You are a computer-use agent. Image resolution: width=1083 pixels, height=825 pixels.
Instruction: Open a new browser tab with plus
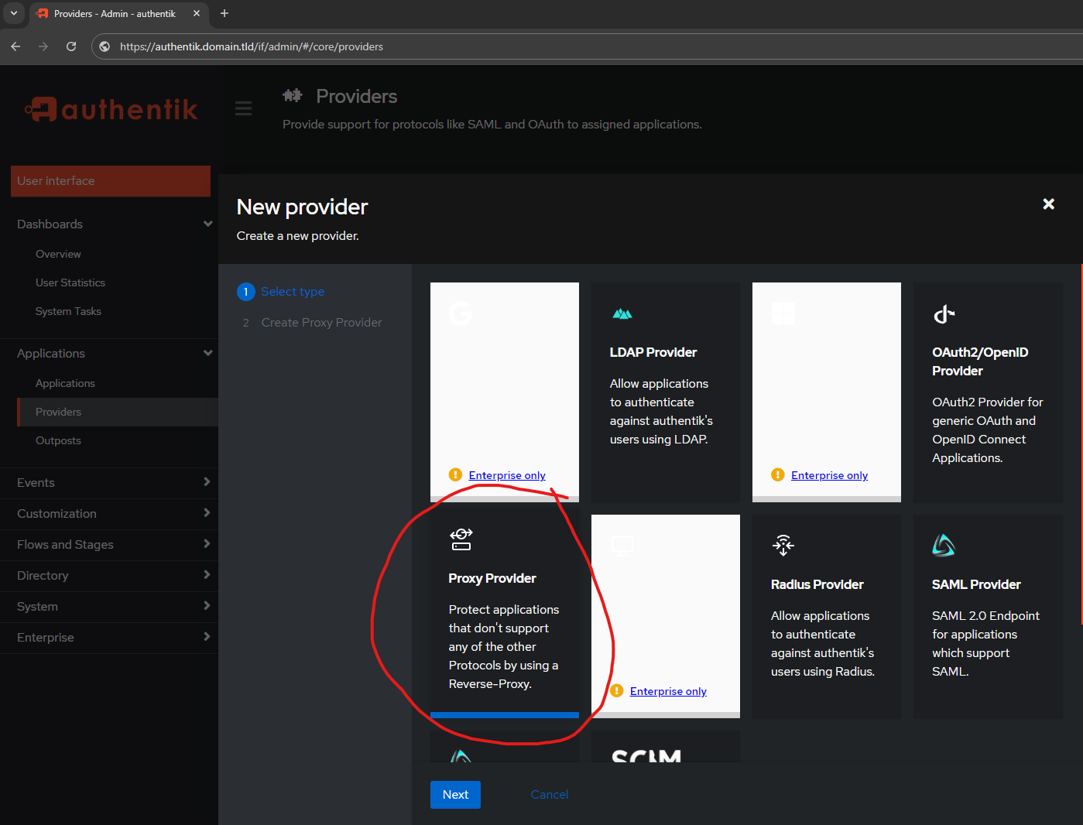(224, 13)
